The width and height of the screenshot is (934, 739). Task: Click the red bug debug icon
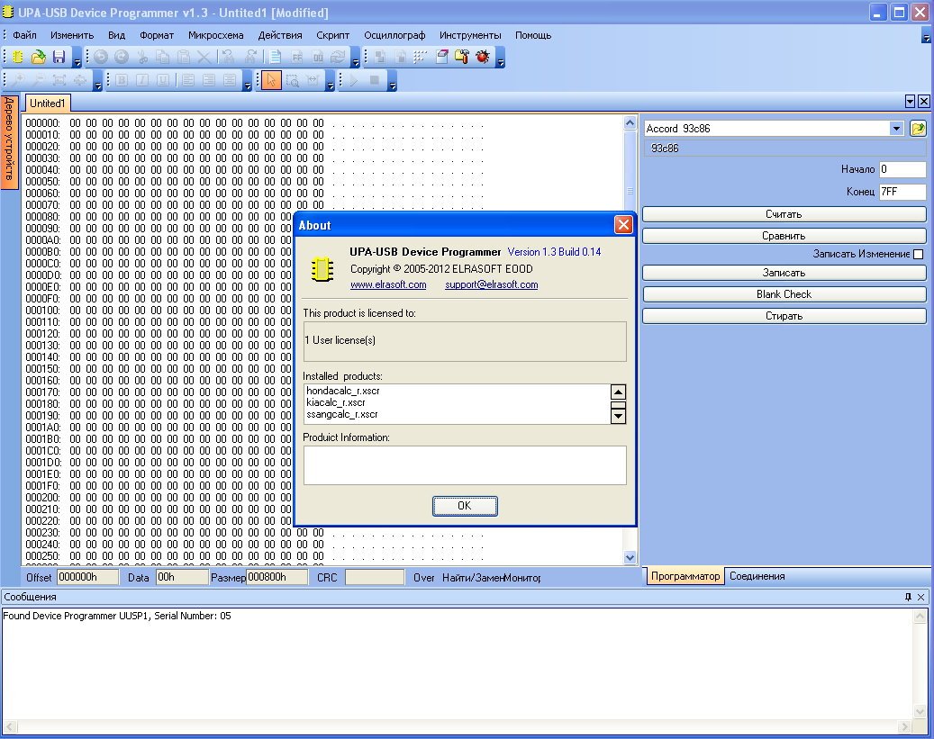tap(483, 58)
